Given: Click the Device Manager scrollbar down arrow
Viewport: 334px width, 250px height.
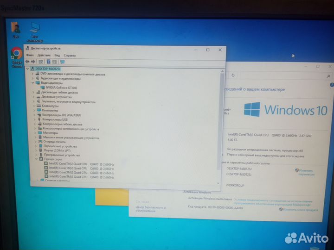Looking at the screenshot, I should (218, 183).
